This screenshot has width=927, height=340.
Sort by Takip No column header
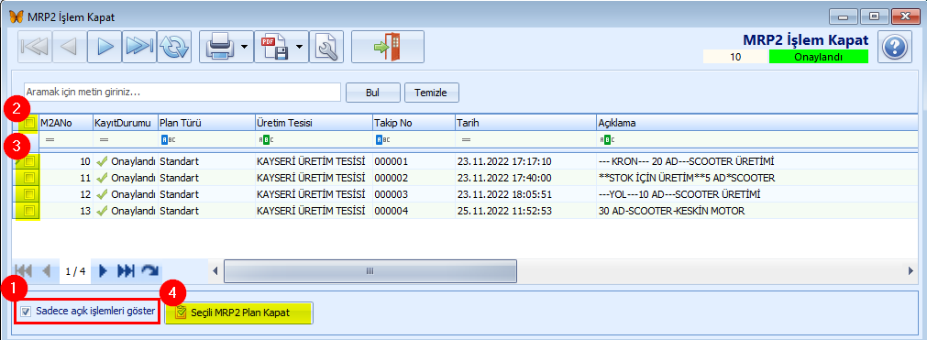[414, 123]
